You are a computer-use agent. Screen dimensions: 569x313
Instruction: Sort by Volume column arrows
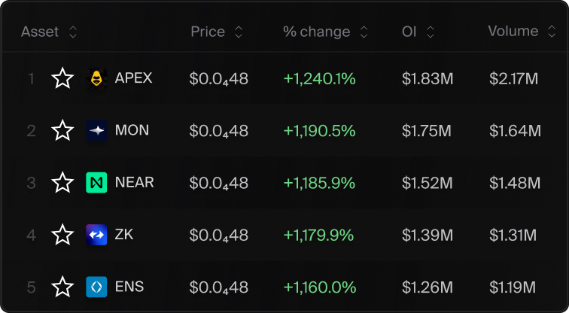[x=552, y=32]
